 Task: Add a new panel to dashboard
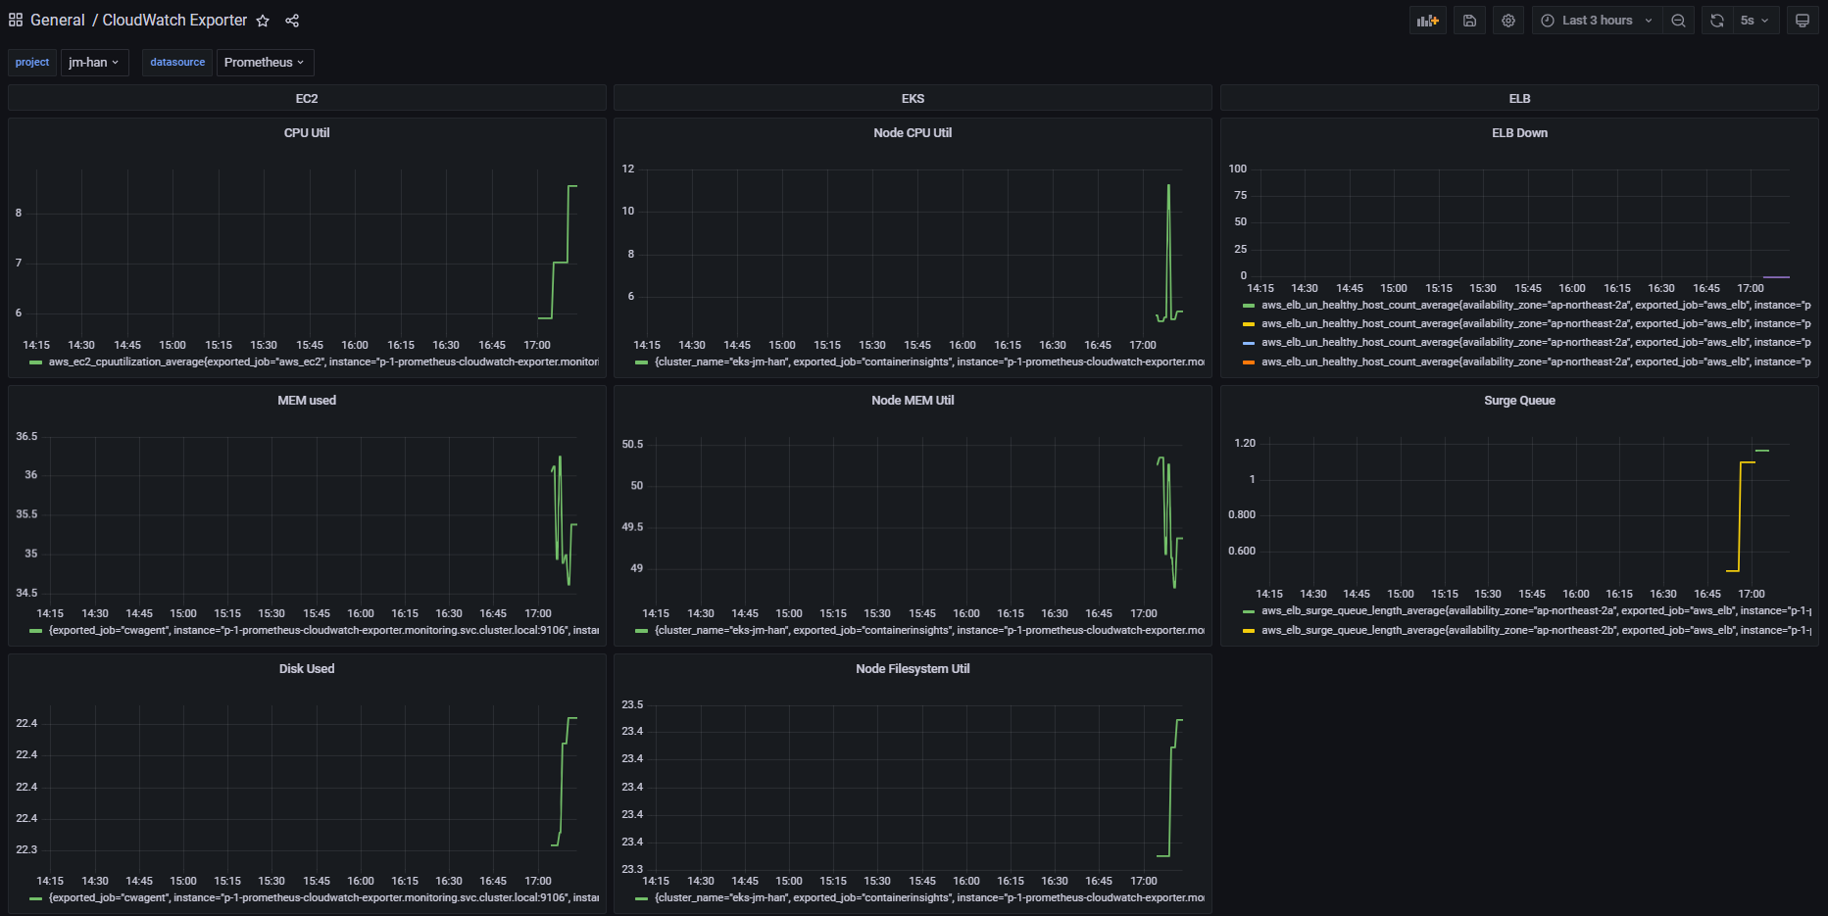[x=1428, y=21]
